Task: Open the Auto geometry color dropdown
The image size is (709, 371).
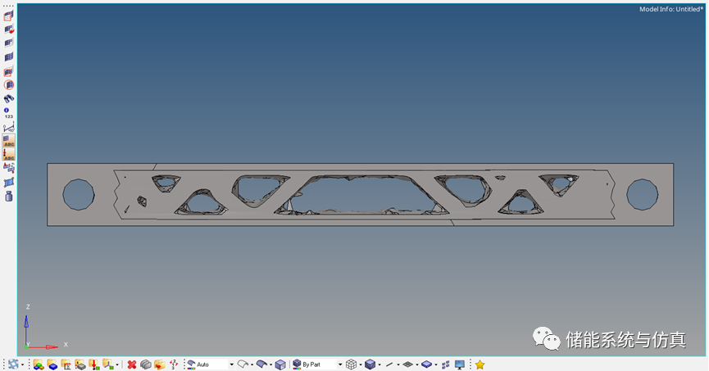Action: point(211,364)
